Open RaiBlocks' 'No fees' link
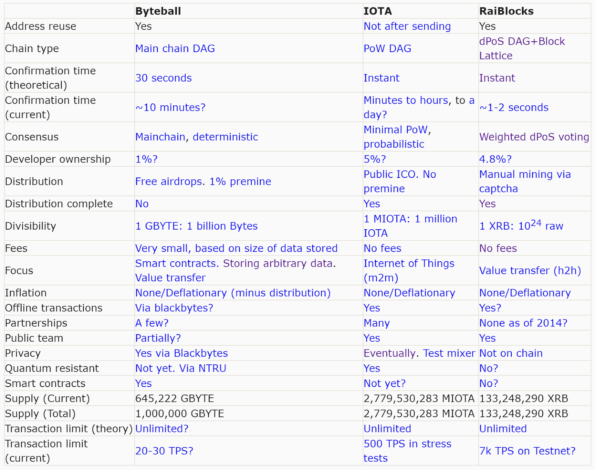 pyautogui.click(x=498, y=248)
